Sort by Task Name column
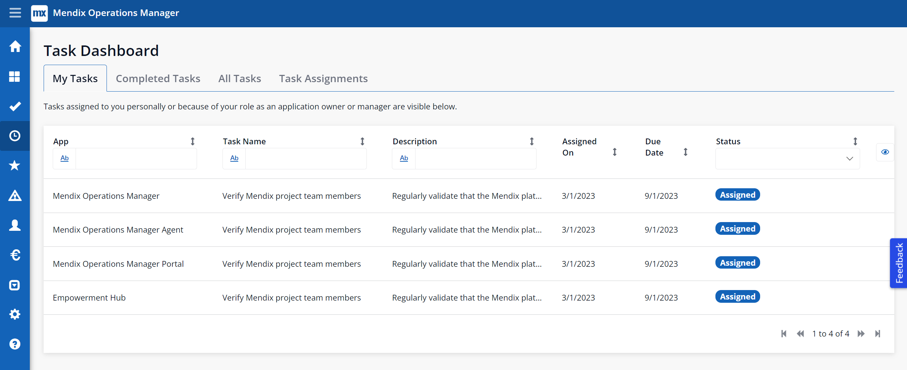Viewport: 907px width, 370px height. tap(362, 141)
